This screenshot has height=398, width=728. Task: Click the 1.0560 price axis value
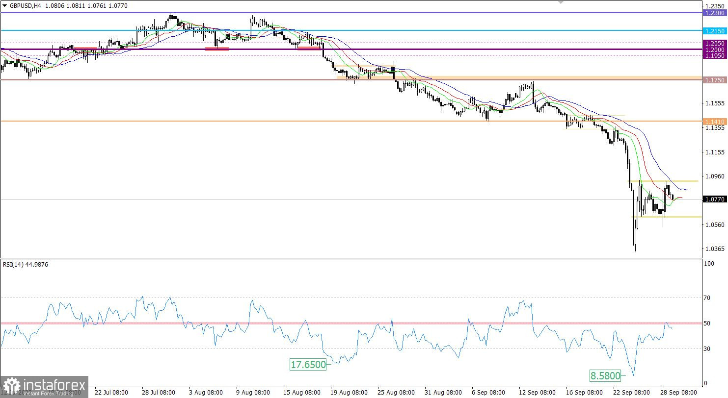715,225
